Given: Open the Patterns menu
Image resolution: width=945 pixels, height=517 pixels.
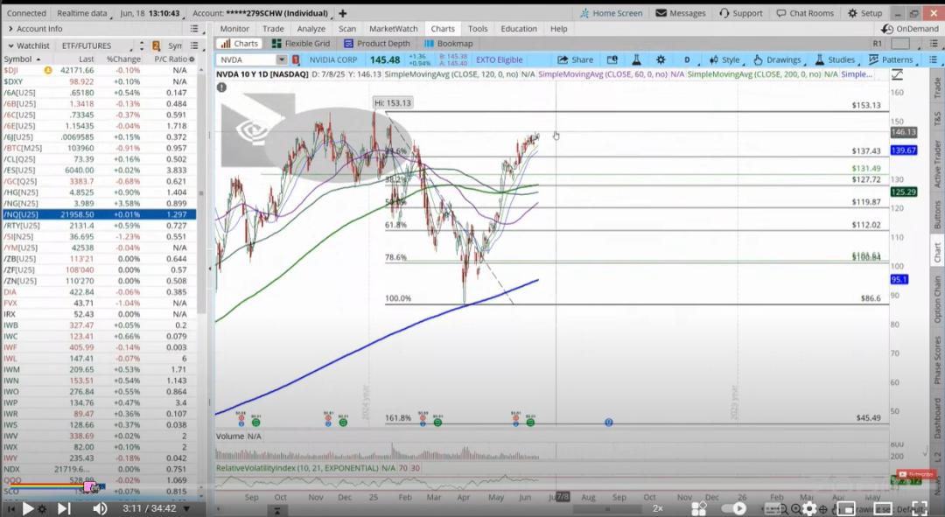Looking at the screenshot, I should [892, 59].
